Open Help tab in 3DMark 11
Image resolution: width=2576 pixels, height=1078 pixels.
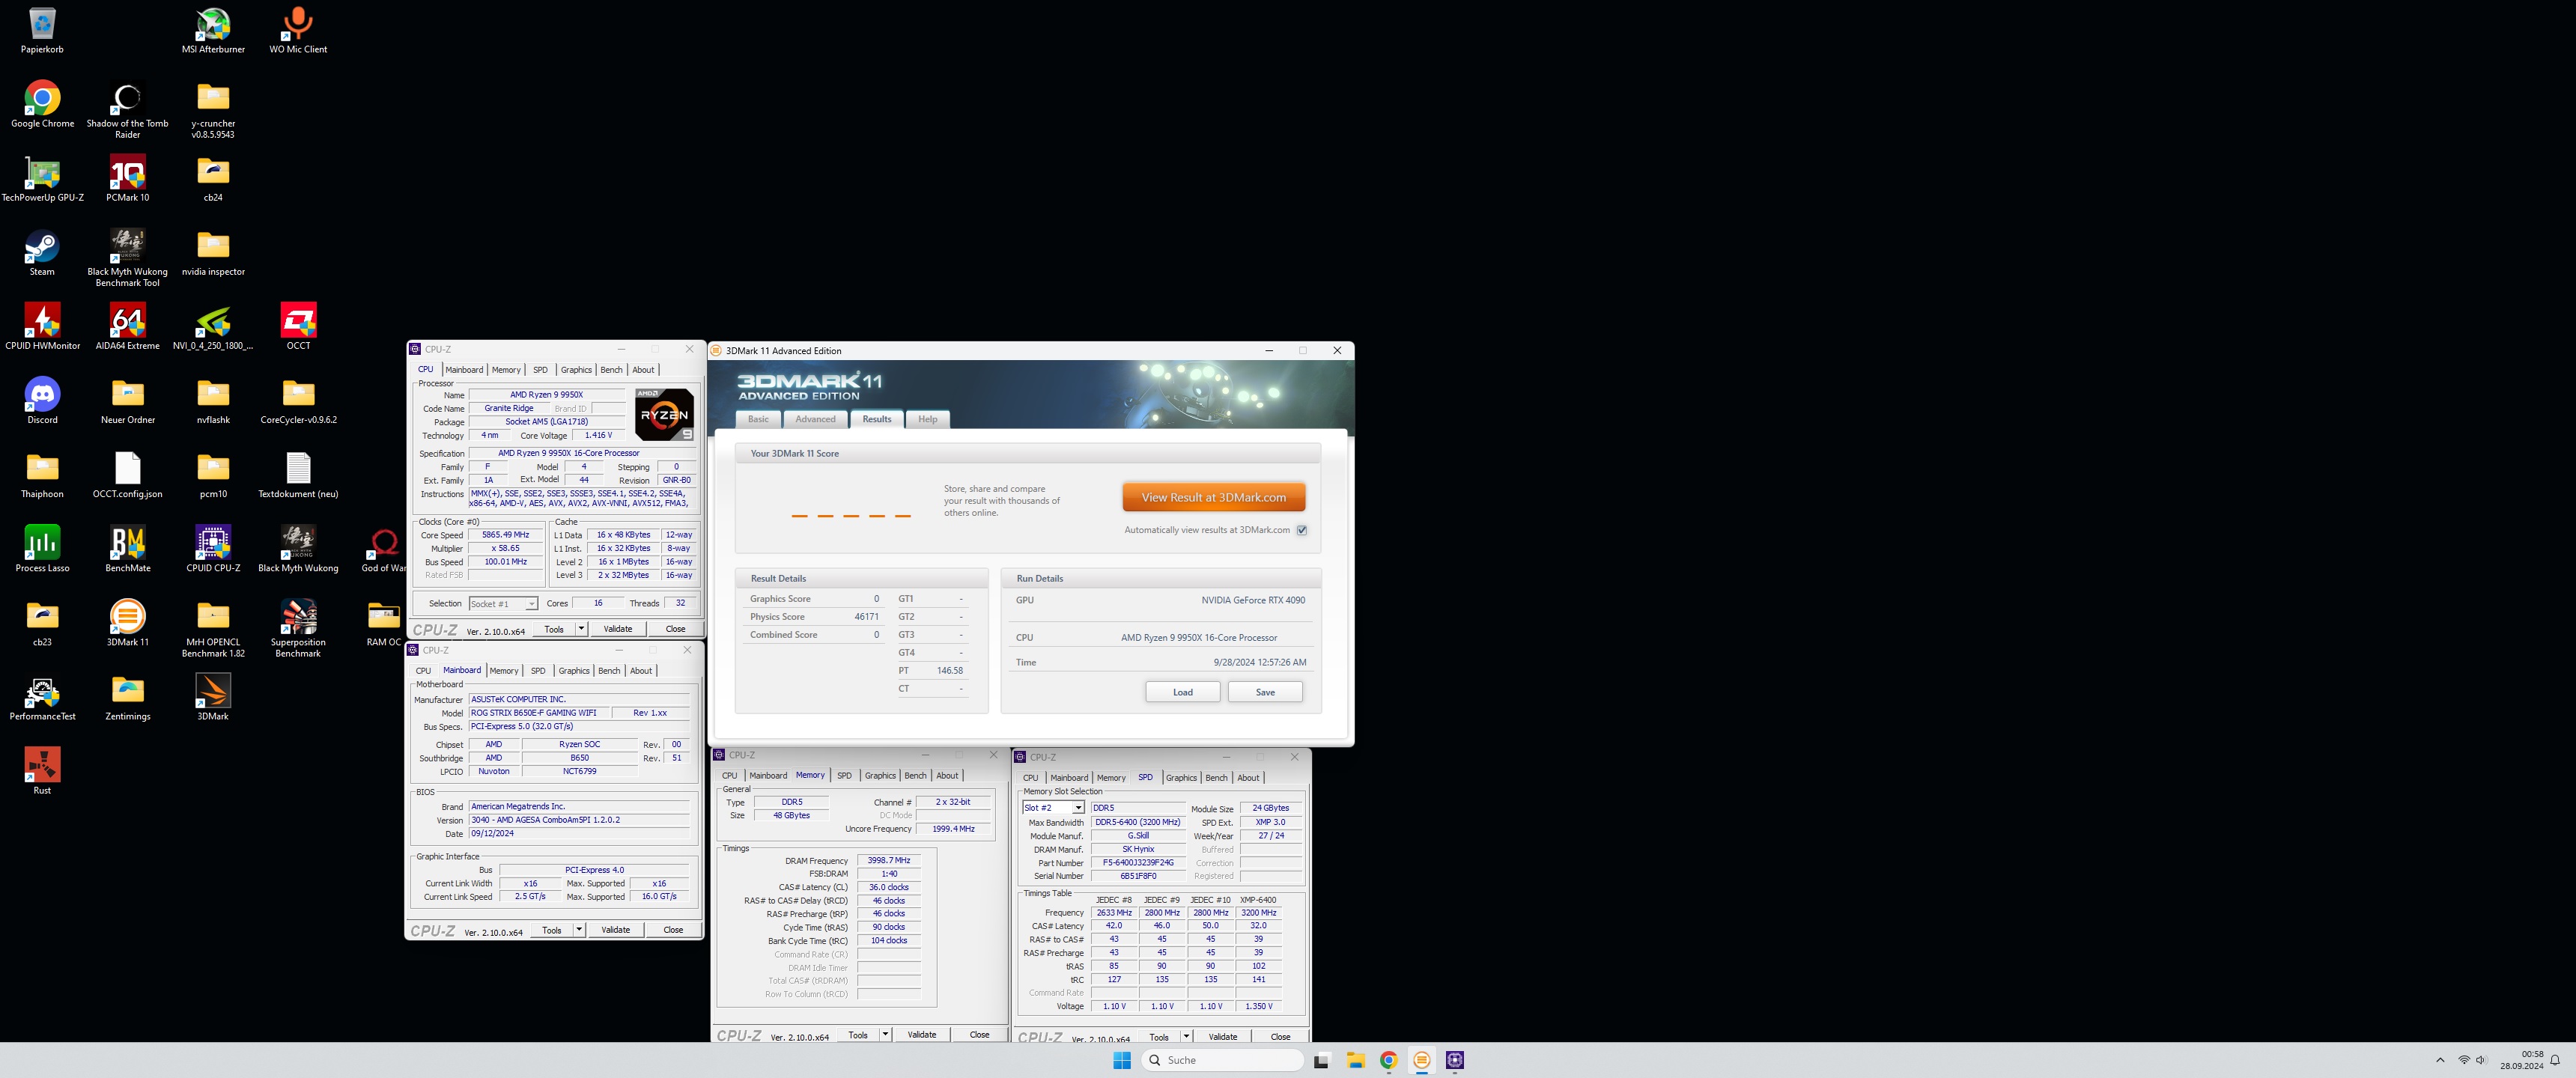928,419
